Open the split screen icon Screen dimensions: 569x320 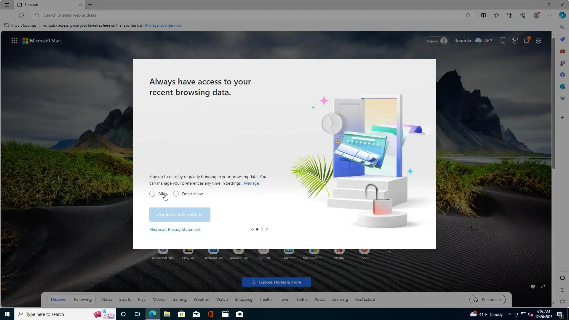click(483, 15)
